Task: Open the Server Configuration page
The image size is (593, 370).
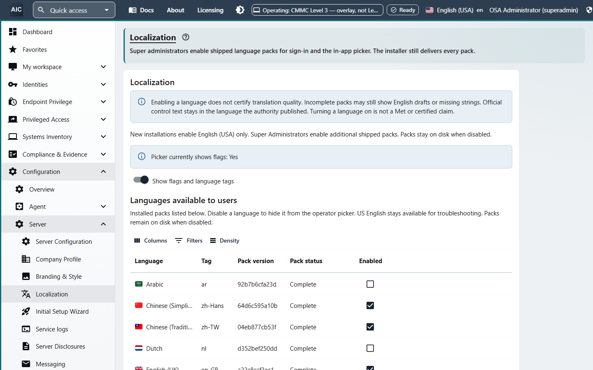Action: point(58,242)
